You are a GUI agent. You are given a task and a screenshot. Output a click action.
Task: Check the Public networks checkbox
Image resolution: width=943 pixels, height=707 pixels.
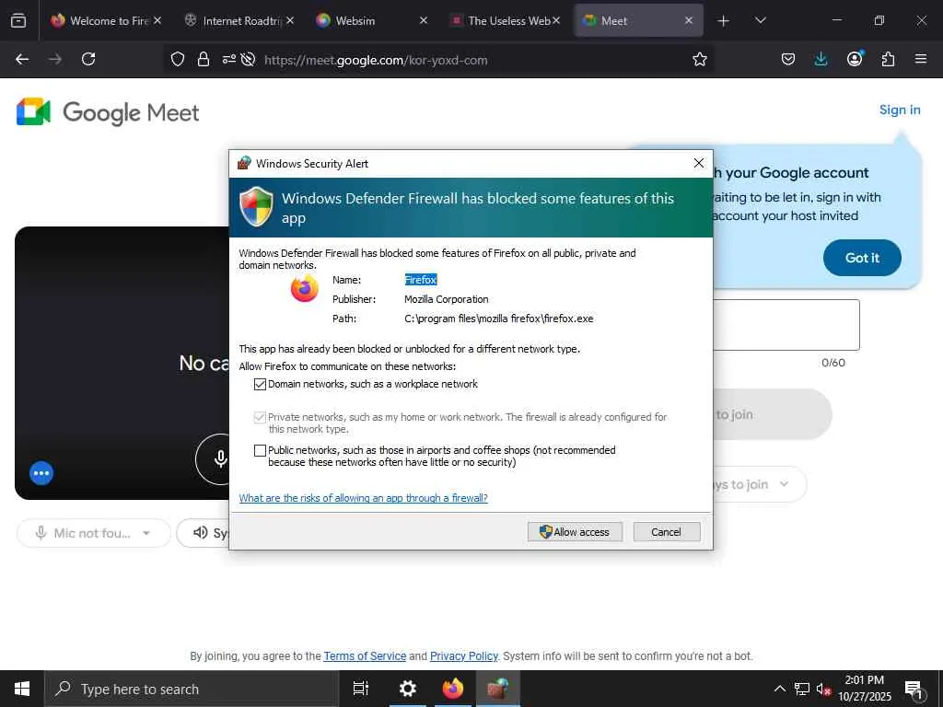coord(260,450)
